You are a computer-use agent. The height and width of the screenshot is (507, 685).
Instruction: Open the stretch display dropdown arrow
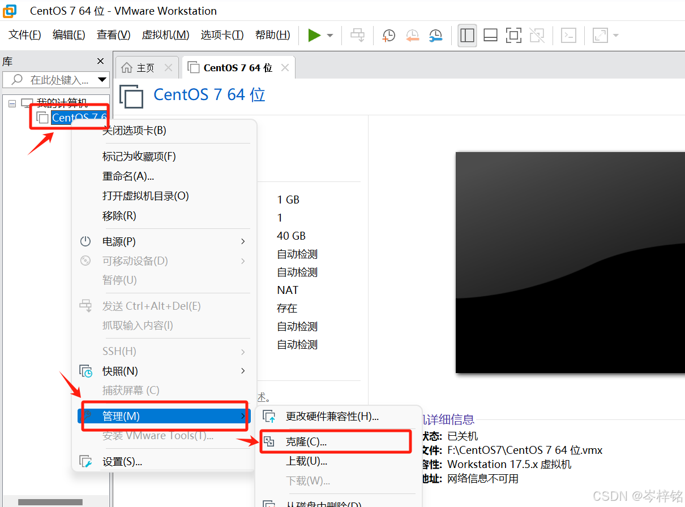coord(615,36)
